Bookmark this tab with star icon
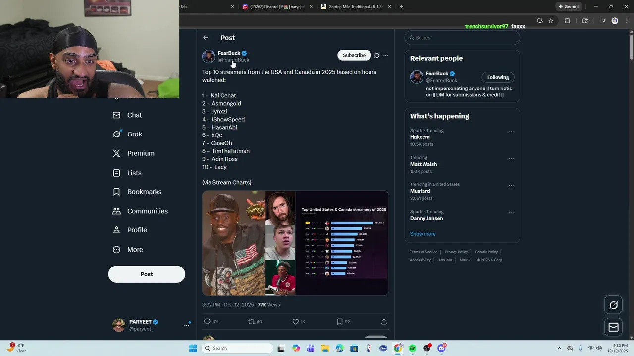The width and height of the screenshot is (634, 356). [x=551, y=21]
